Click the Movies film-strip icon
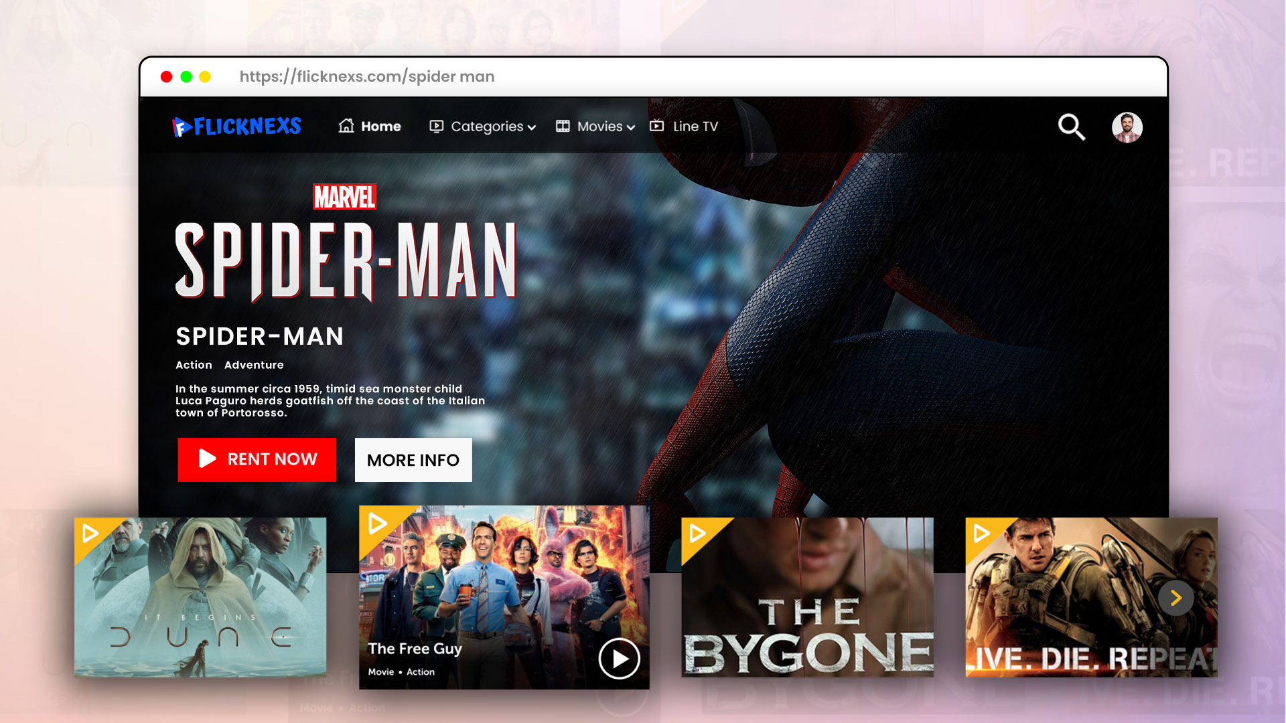Image resolution: width=1286 pixels, height=723 pixels. point(563,126)
